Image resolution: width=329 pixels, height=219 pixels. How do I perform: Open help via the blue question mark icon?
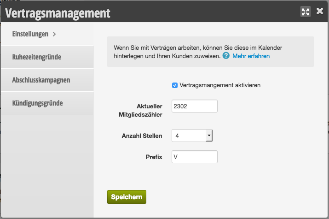226,56
